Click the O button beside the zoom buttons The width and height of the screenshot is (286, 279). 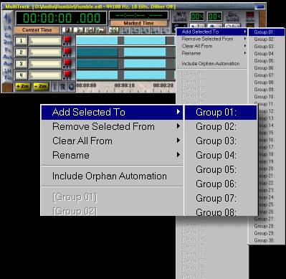(71, 87)
